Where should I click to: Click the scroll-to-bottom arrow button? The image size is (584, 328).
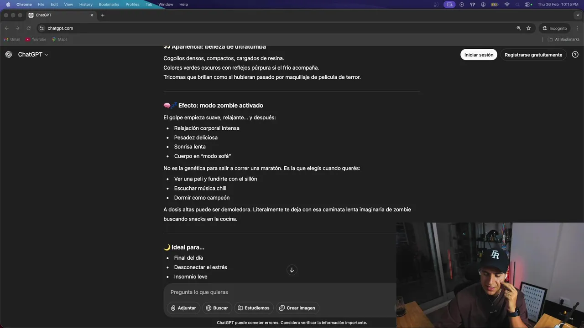[x=292, y=270]
